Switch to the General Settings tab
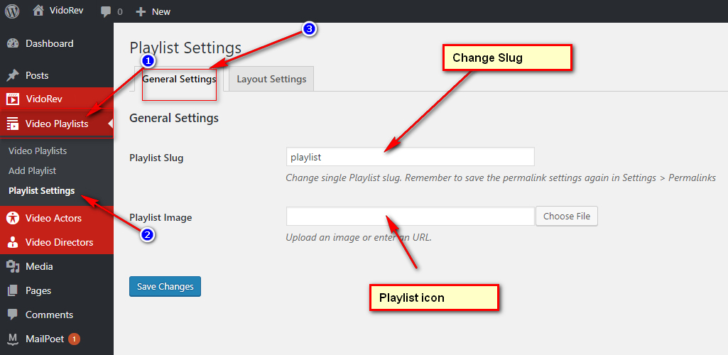728x355 pixels. (x=179, y=79)
